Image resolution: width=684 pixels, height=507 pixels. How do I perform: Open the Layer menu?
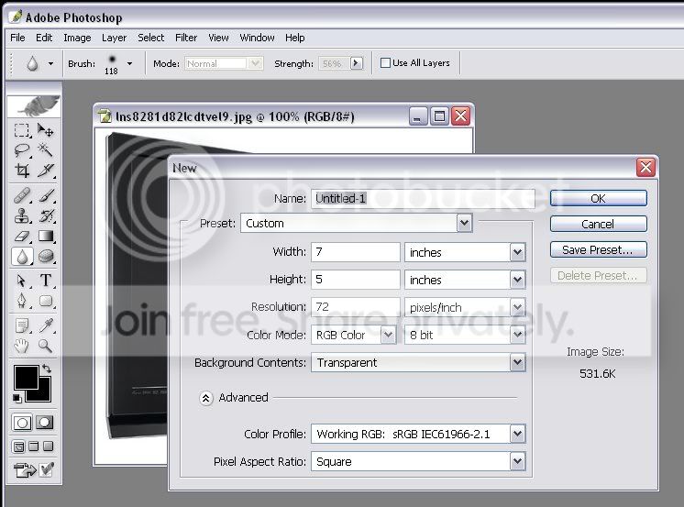click(x=114, y=38)
